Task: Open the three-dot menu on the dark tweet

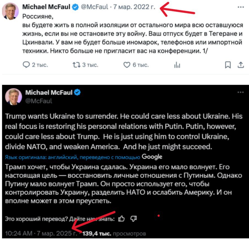Action: [x=240, y=93]
